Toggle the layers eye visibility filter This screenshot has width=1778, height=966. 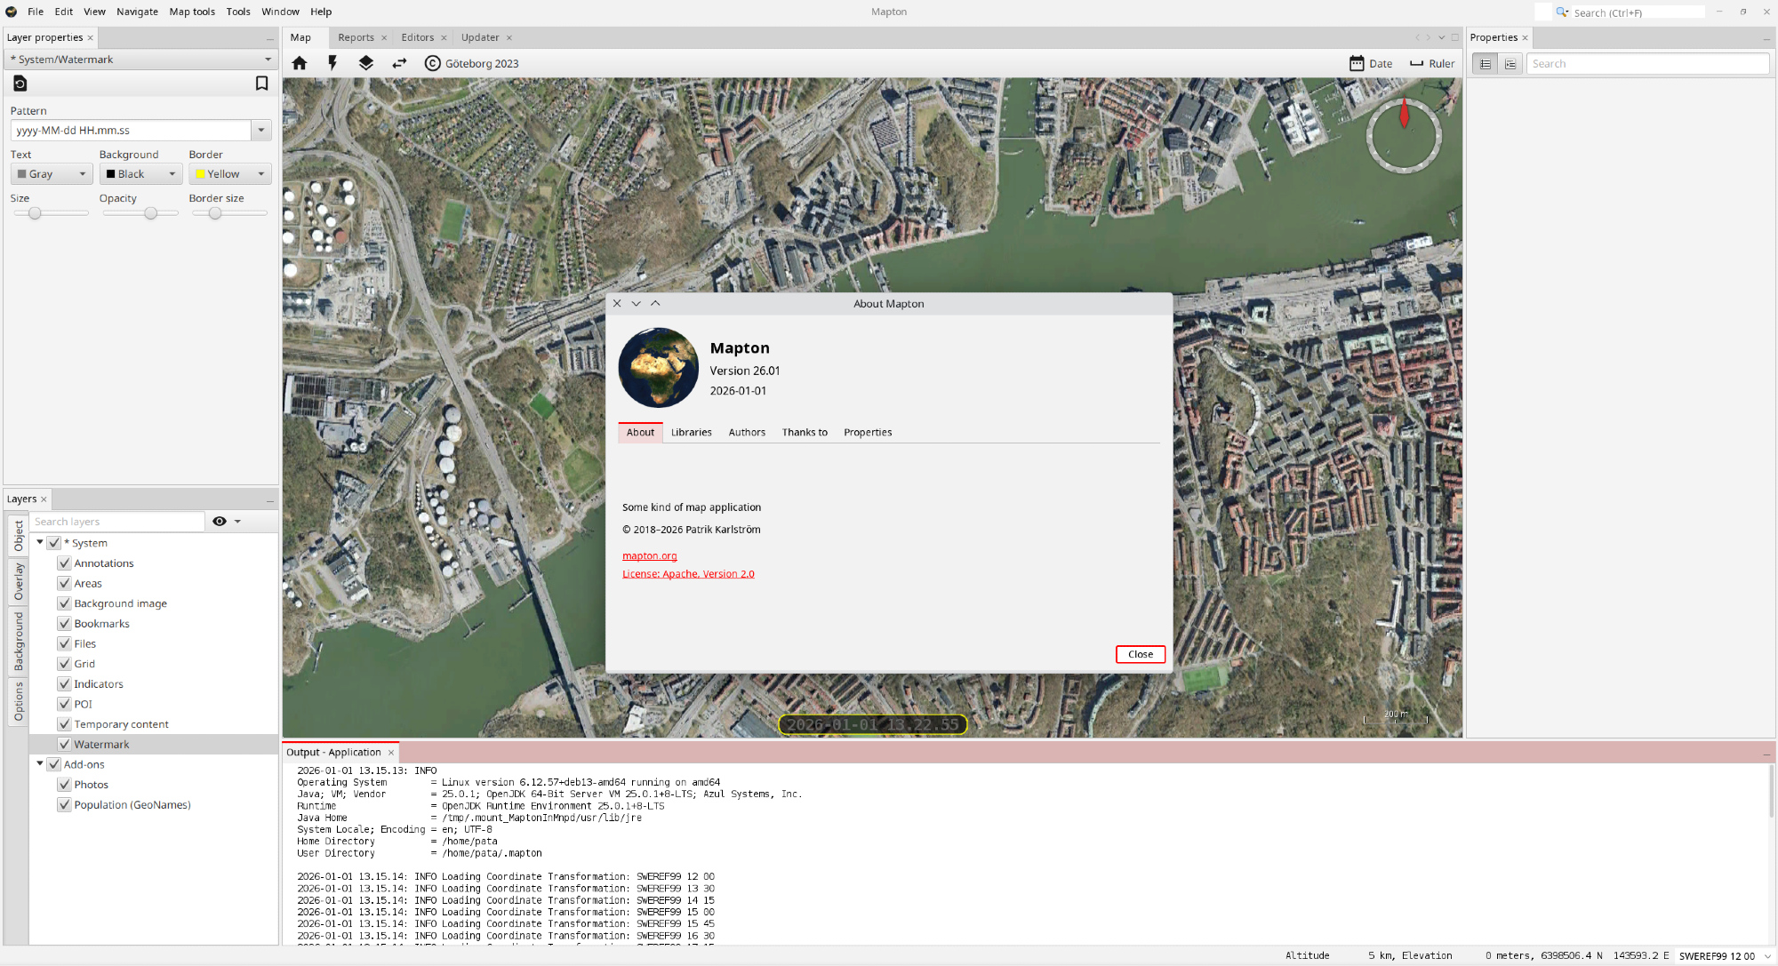[220, 522]
